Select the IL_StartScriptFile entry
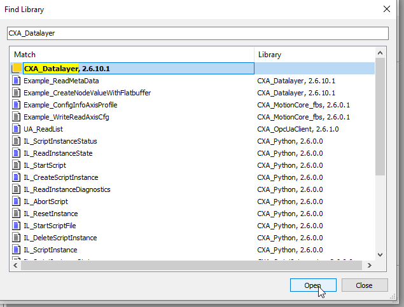The height and width of the screenshot is (307, 404). click(x=50, y=226)
